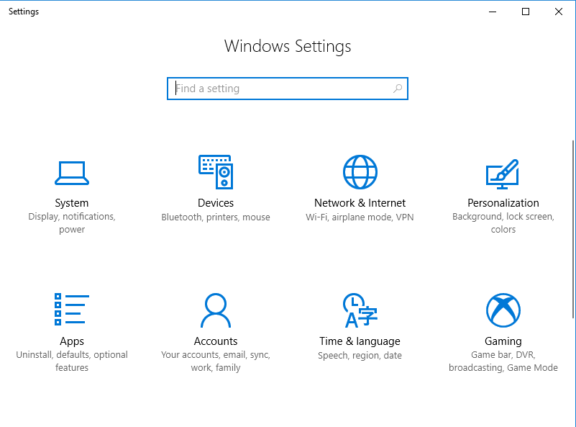Close the Settings window

pyautogui.click(x=559, y=12)
